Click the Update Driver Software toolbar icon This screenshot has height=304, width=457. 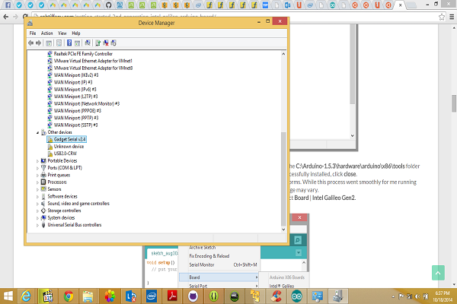98,43
